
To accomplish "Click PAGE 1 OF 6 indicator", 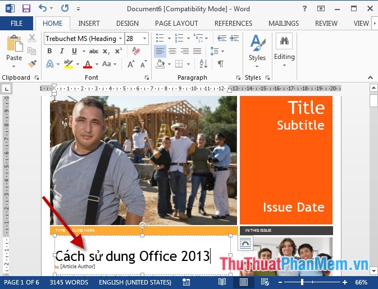I will click(x=21, y=282).
